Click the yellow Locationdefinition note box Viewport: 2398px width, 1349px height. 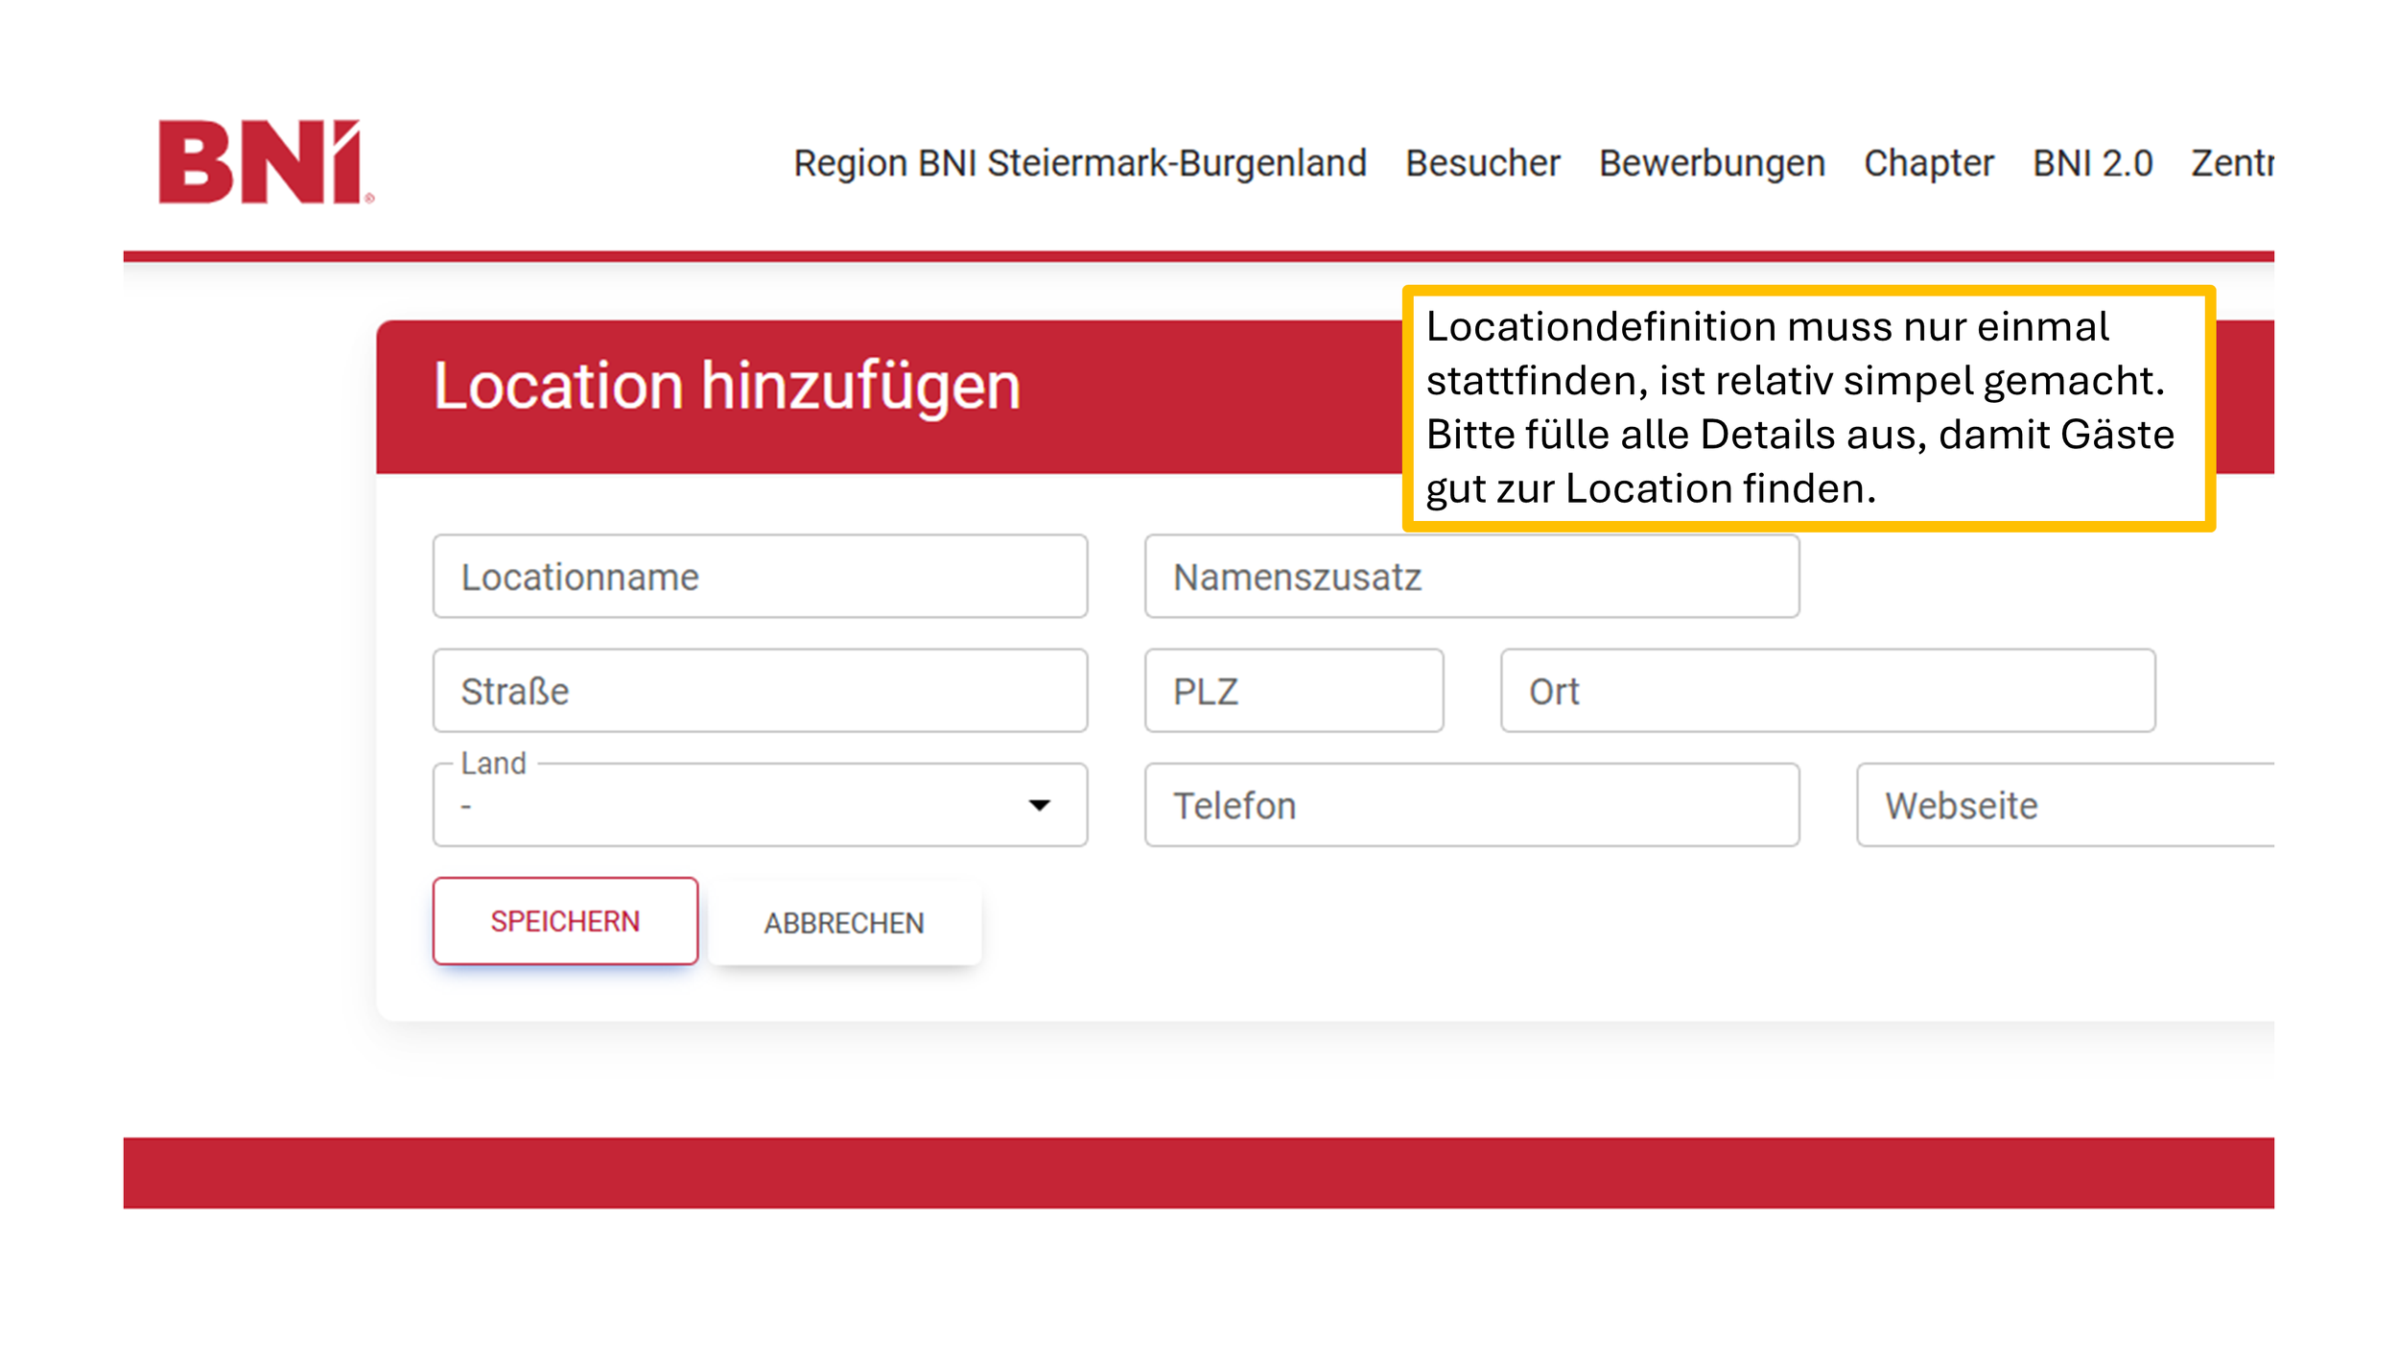point(1807,408)
